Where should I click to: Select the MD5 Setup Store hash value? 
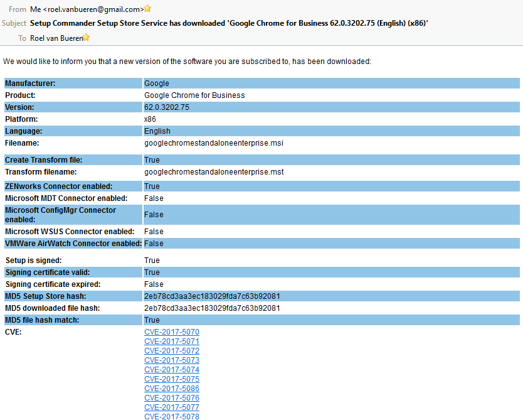coord(212,296)
